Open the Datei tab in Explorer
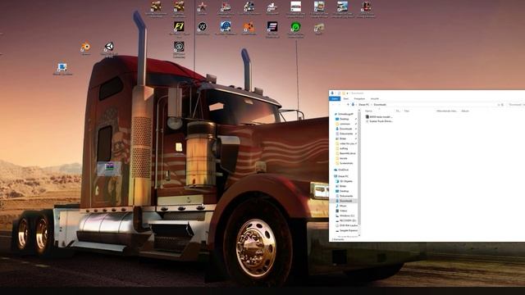This screenshot has height=295, width=525. pyautogui.click(x=335, y=98)
